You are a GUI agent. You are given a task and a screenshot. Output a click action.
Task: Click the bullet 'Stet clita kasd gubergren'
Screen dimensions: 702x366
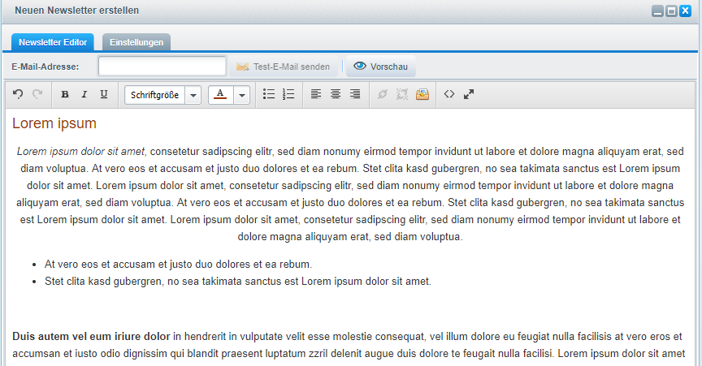[238, 282]
